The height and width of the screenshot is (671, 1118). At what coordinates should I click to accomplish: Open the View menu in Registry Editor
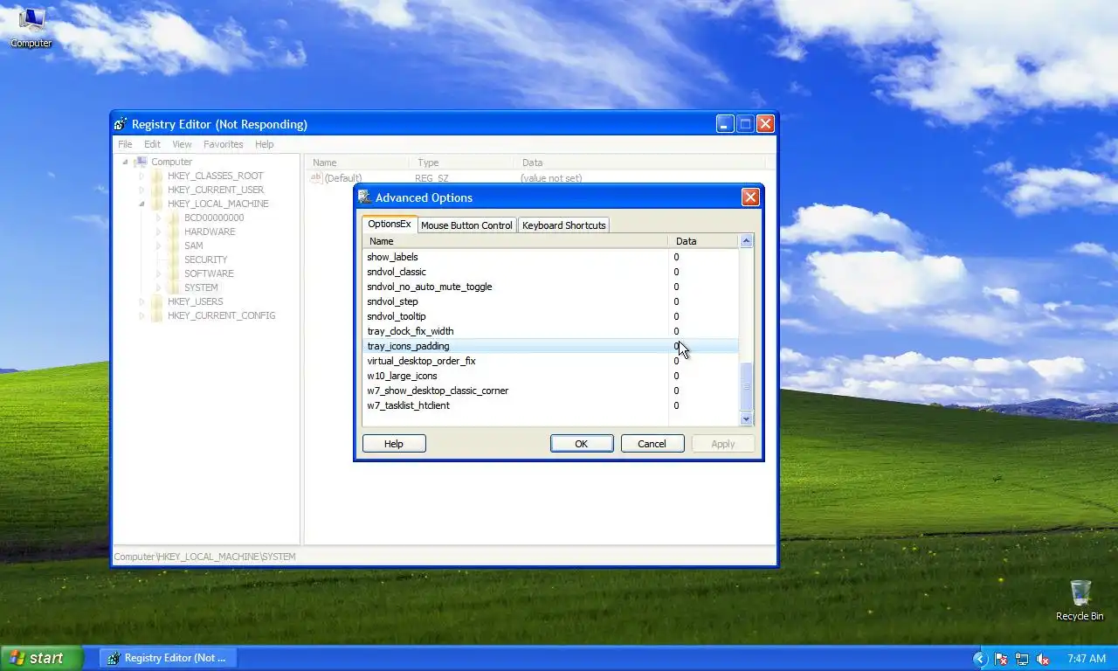tap(182, 144)
